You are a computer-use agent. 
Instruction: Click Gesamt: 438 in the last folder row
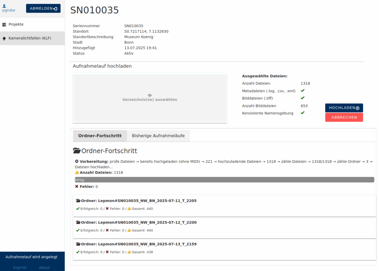point(142,252)
